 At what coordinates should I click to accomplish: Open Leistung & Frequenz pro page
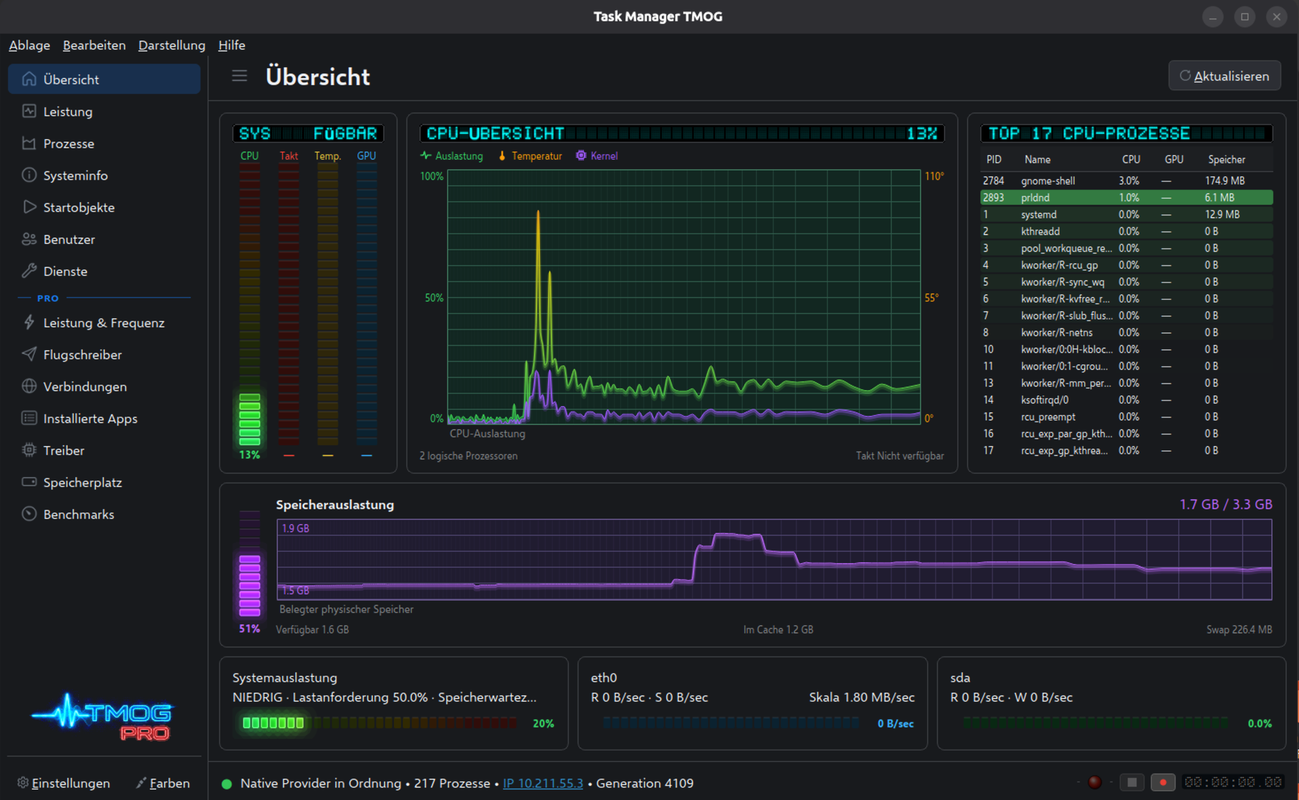(104, 323)
